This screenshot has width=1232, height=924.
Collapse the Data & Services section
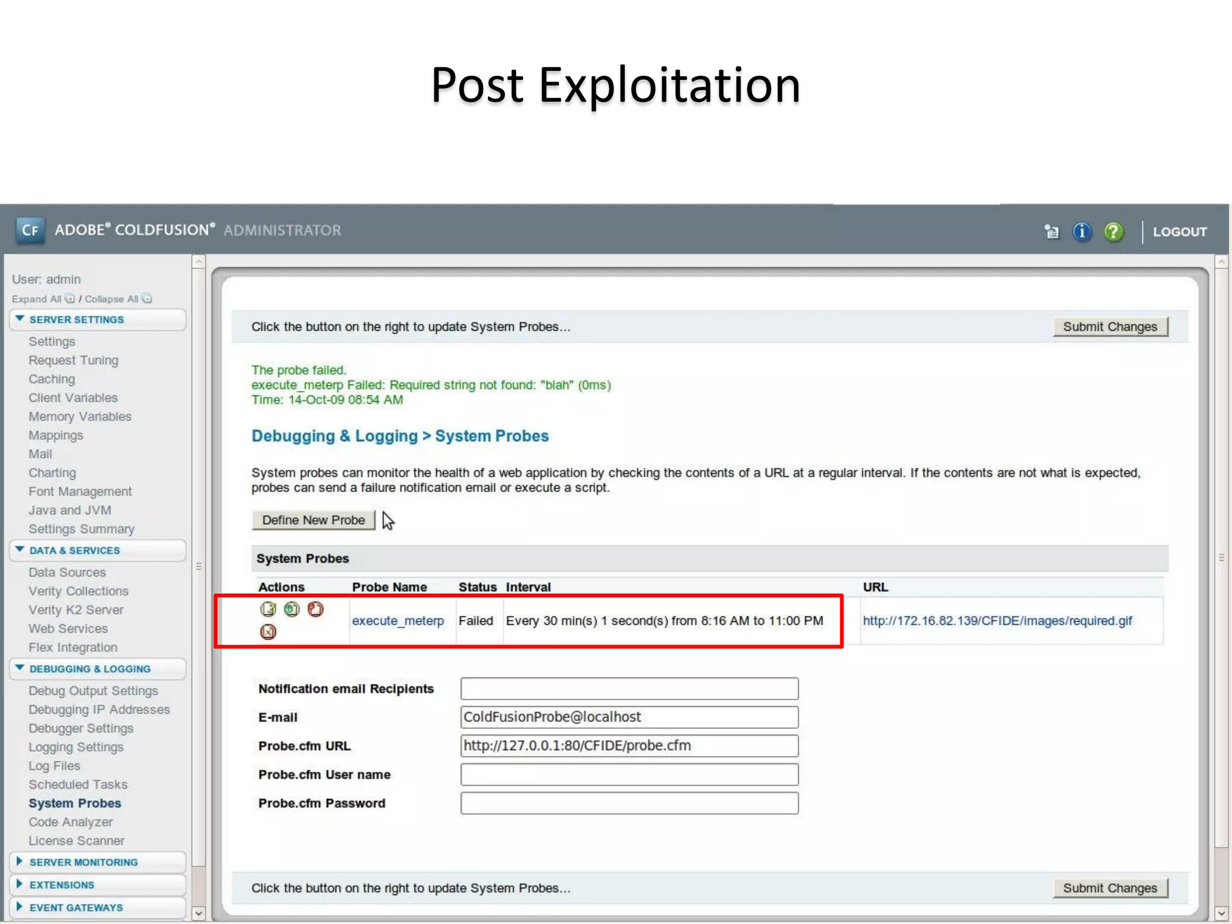(x=97, y=550)
